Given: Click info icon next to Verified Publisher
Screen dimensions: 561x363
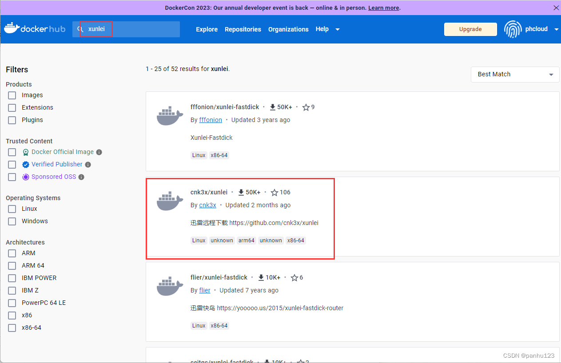Looking at the screenshot, I should (88, 165).
